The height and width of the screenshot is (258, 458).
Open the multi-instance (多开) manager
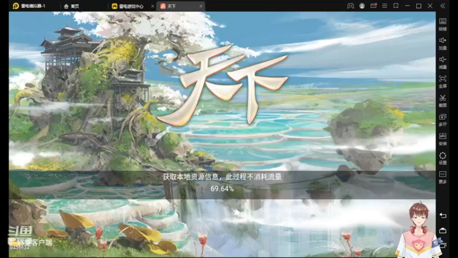pyautogui.click(x=443, y=120)
